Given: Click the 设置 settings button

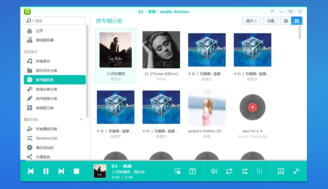Looking at the screenshot, I should click(270, 21).
